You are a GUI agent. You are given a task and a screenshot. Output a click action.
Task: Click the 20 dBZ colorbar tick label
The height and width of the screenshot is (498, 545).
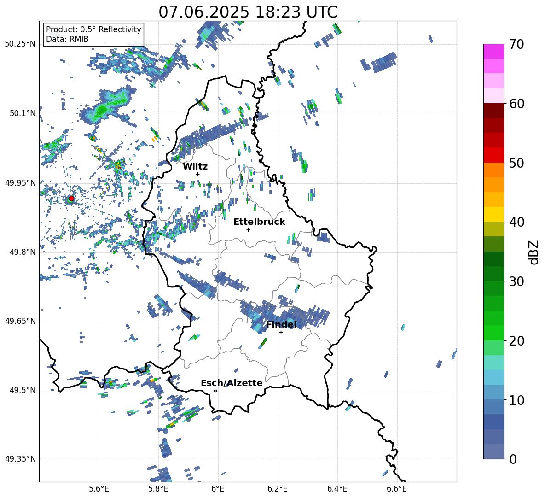[x=516, y=341]
